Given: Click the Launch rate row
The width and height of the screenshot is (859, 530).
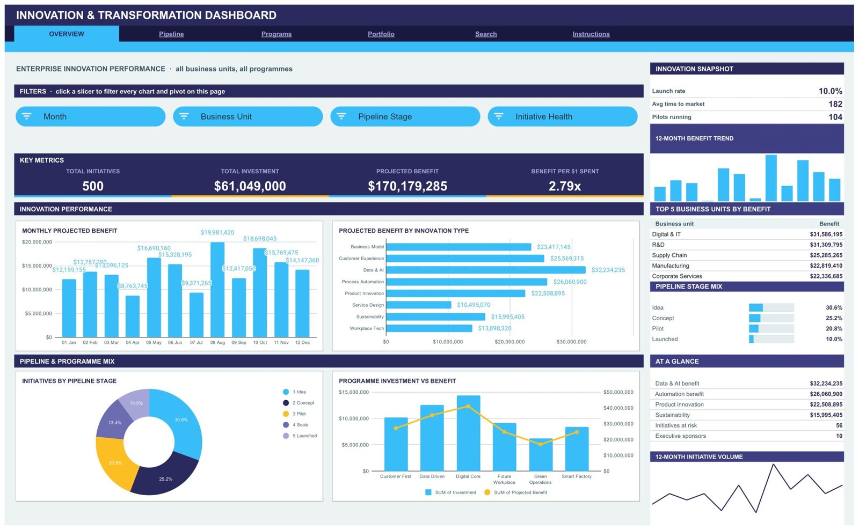Looking at the screenshot, I should (747, 91).
